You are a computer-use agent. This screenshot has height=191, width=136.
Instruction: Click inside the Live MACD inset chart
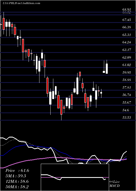[75, 177]
